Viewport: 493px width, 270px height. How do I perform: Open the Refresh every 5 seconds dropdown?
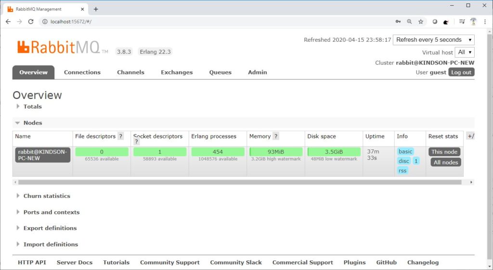pyautogui.click(x=434, y=40)
